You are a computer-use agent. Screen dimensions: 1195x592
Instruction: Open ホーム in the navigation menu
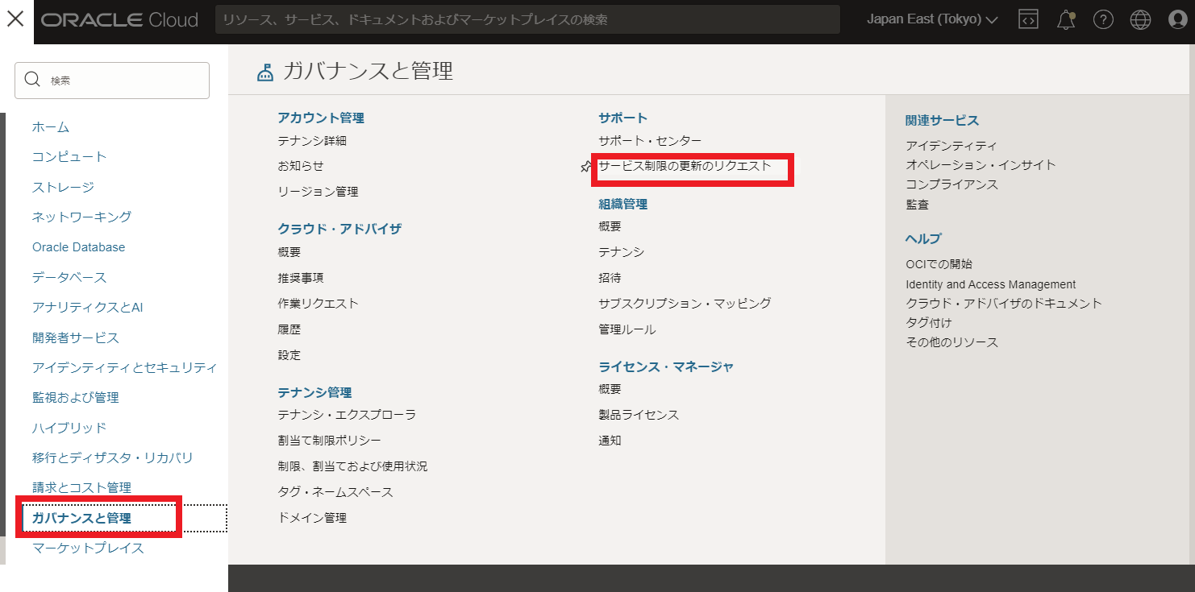coord(51,126)
